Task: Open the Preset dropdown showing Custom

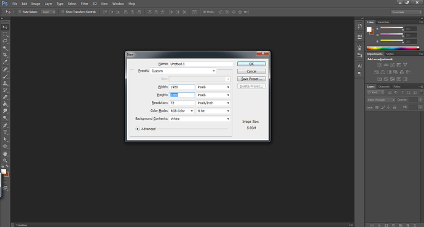Action: (183, 71)
